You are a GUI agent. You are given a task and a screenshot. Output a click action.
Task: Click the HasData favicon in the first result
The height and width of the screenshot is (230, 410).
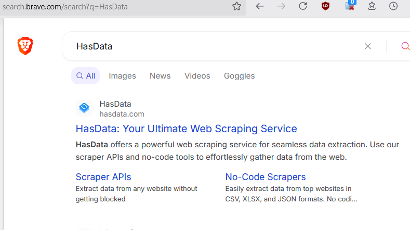tap(84, 108)
